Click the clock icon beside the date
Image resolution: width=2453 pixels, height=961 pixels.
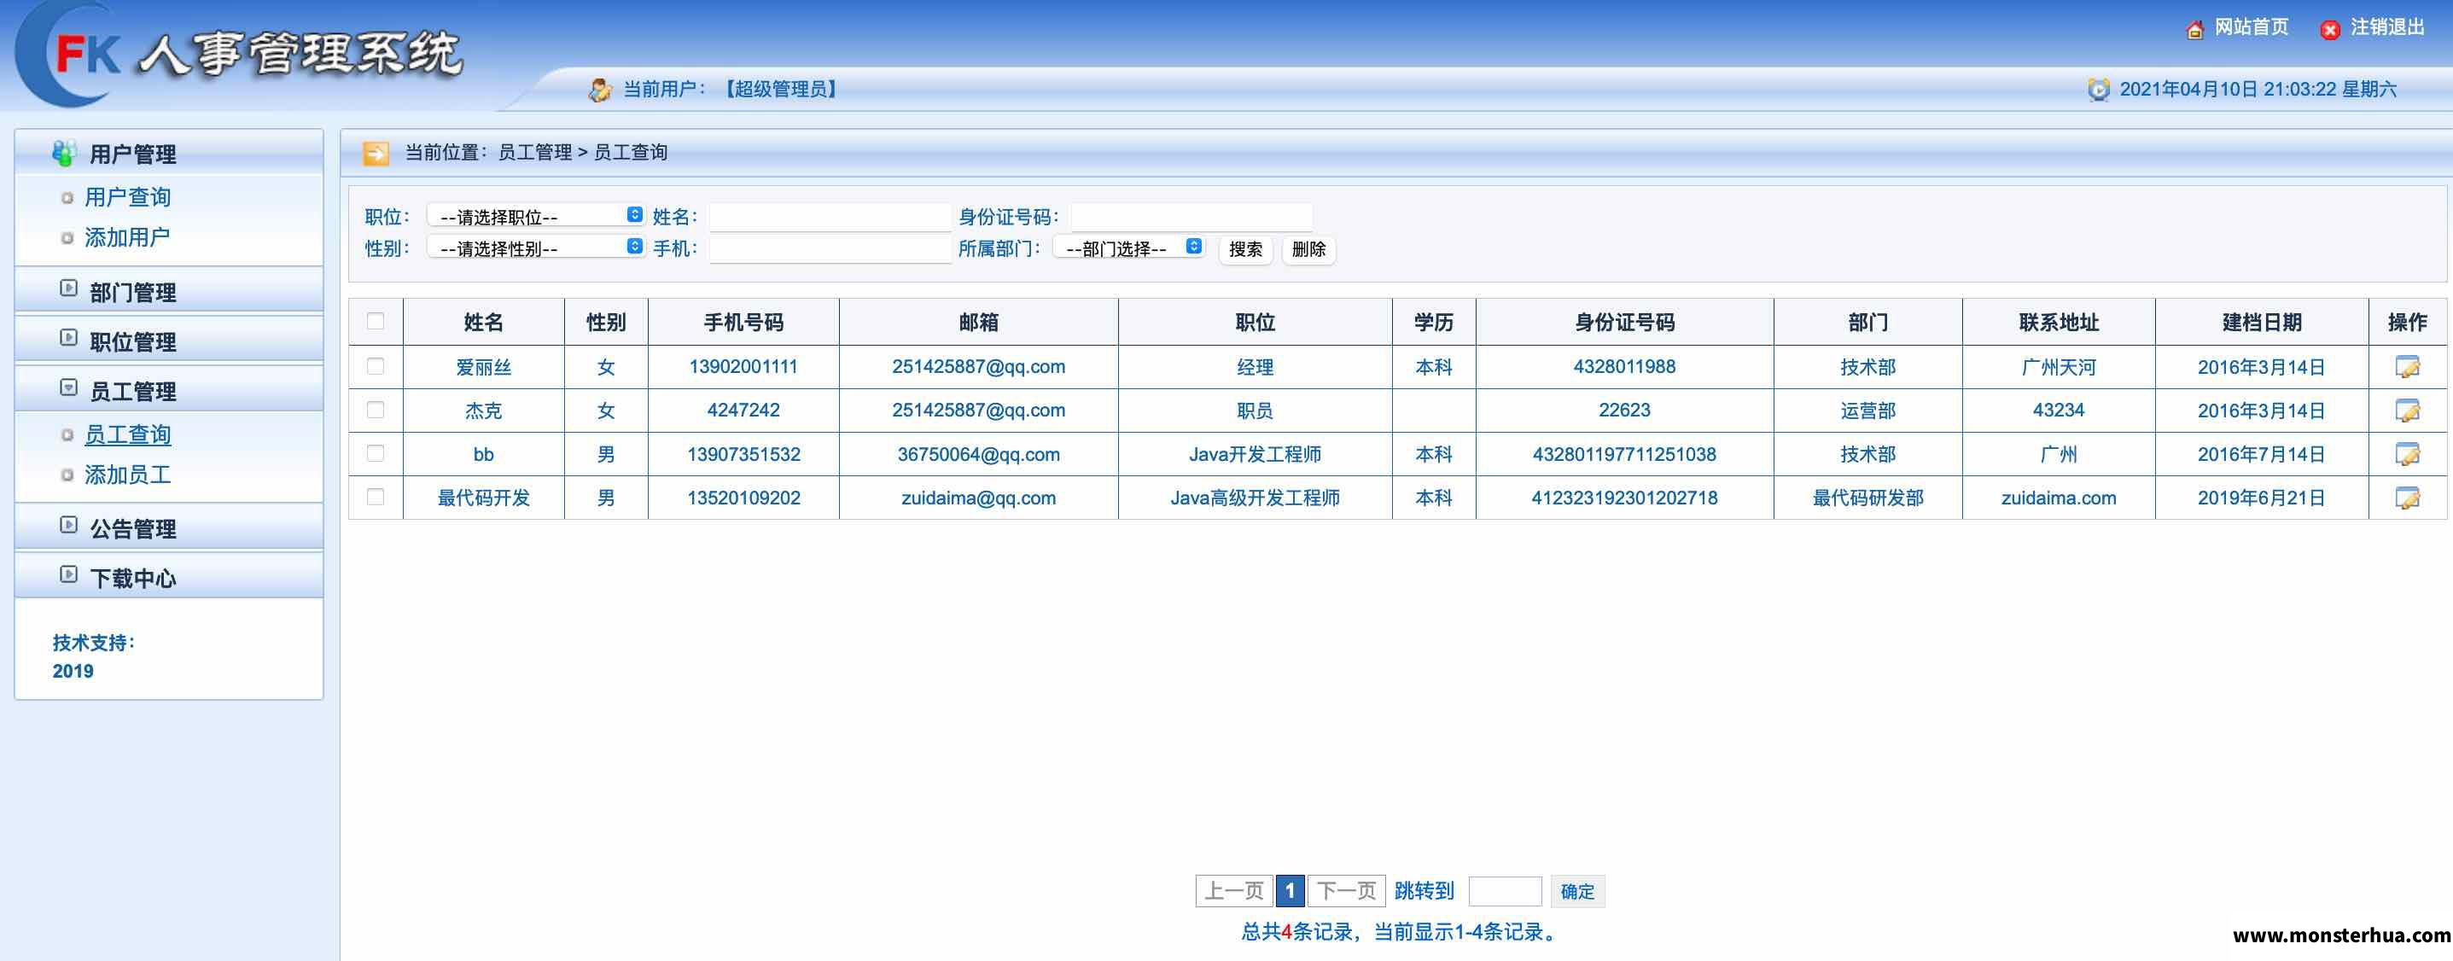(2098, 90)
